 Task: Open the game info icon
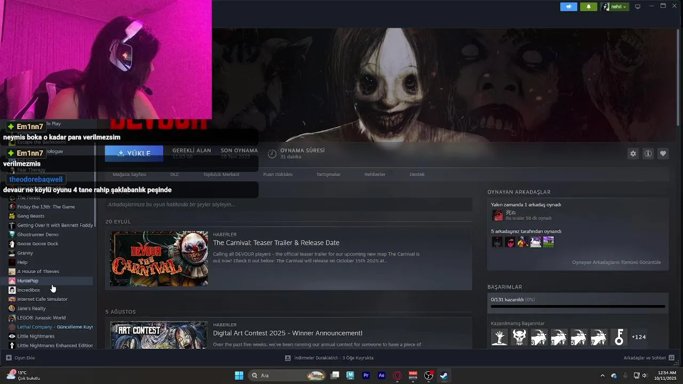click(648, 154)
